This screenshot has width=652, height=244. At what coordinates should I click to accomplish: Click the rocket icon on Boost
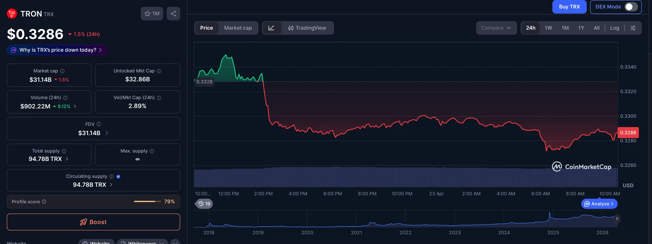click(x=83, y=222)
